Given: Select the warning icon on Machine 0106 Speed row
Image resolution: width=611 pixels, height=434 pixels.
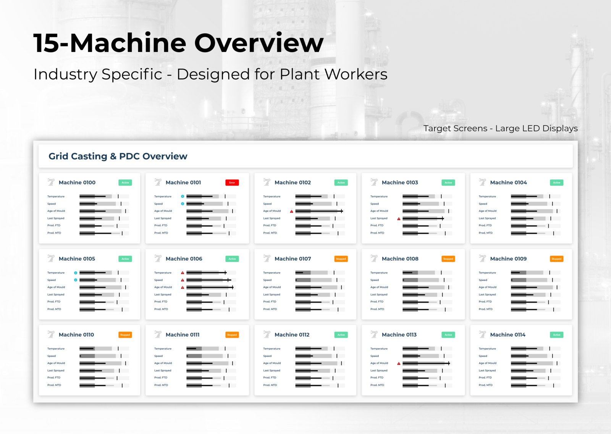Looking at the screenshot, I should click(183, 280).
